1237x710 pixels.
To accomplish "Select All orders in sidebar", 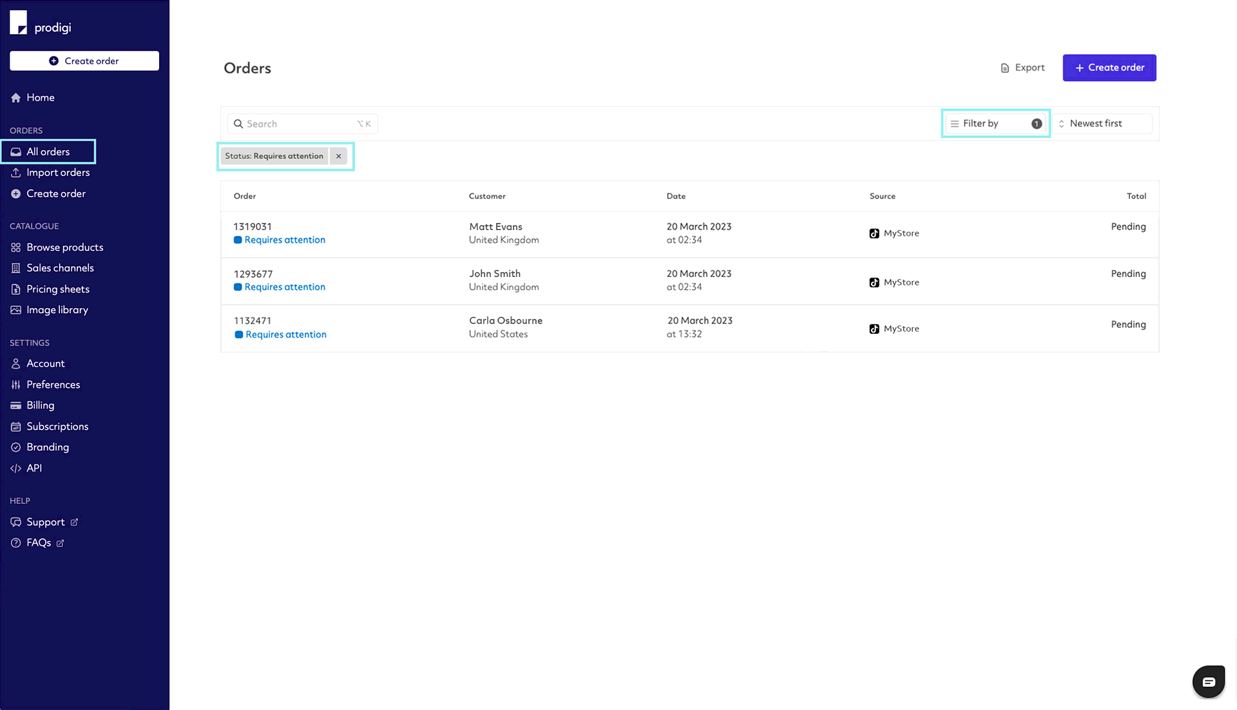I will coord(48,152).
